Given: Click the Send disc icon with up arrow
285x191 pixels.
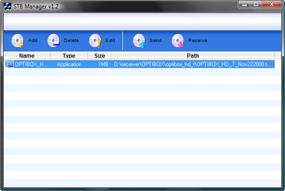Looking at the screenshot, I should tap(139, 41).
